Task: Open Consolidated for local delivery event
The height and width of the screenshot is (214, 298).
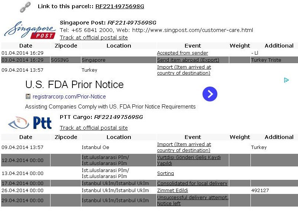Action: 192,183
